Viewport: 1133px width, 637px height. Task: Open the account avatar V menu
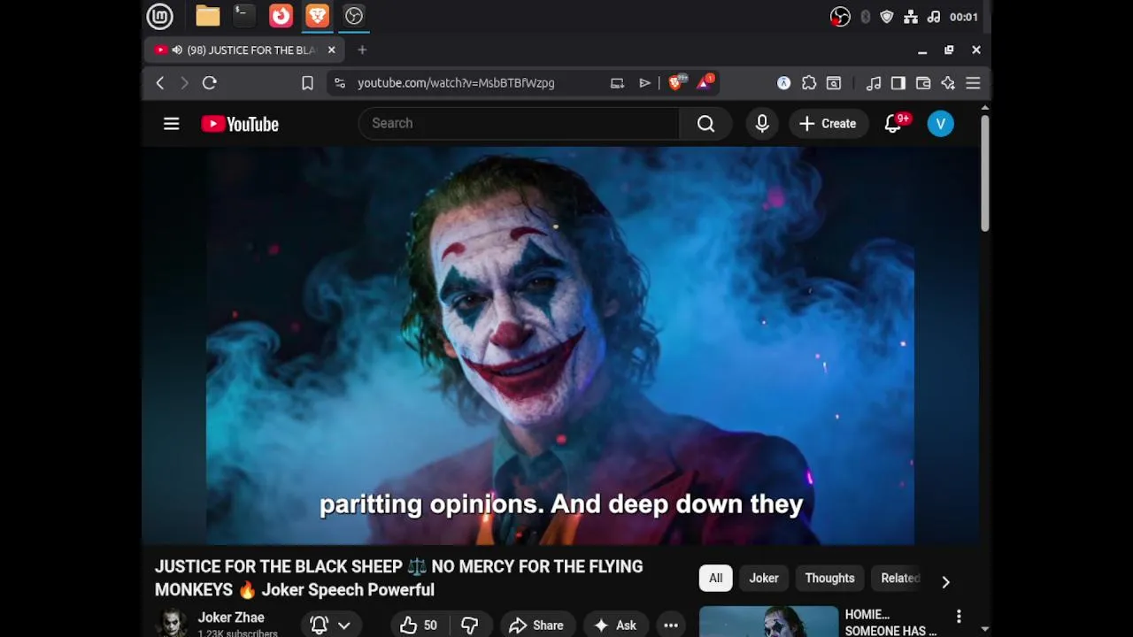pyautogui.click(x=941, y=124)
